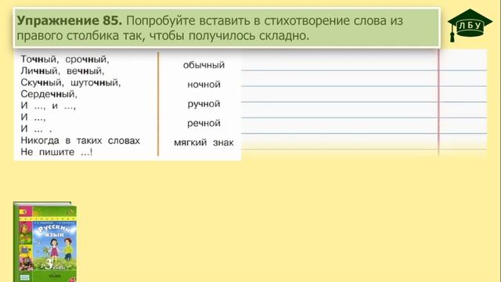Click the heading 'Упражнение 85.'
The image size is (501, 282).
(70, 21)
